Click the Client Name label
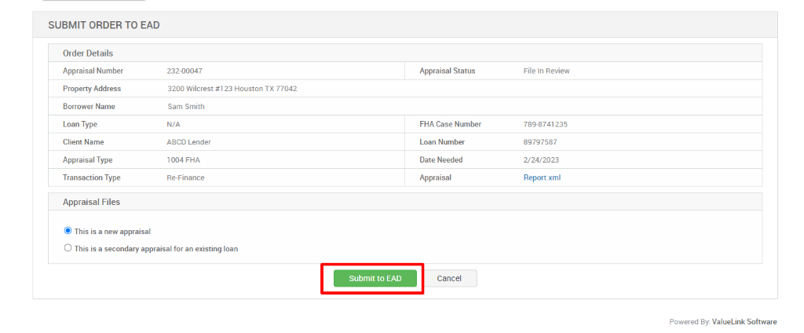 click(83, 142)
